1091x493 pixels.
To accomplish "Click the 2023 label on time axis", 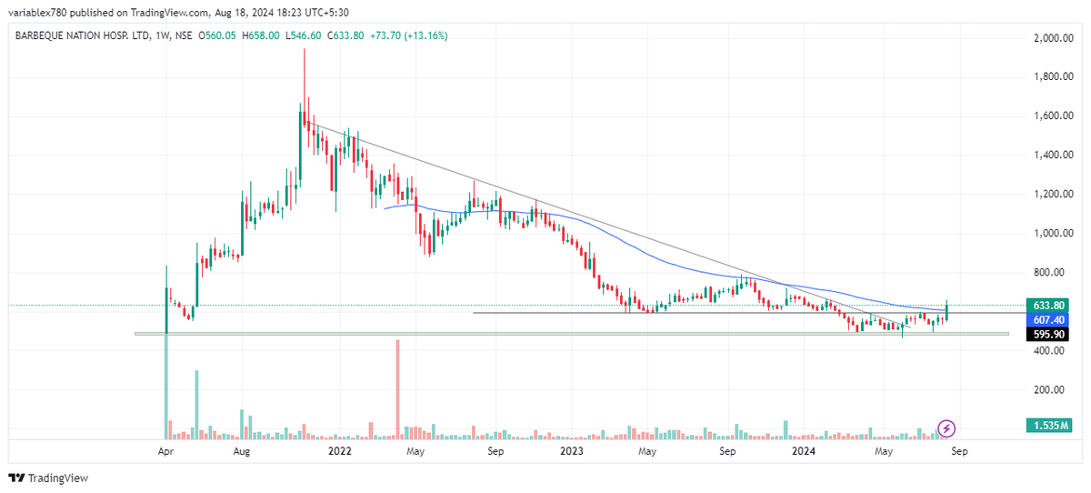I will [x=572, y=450].
